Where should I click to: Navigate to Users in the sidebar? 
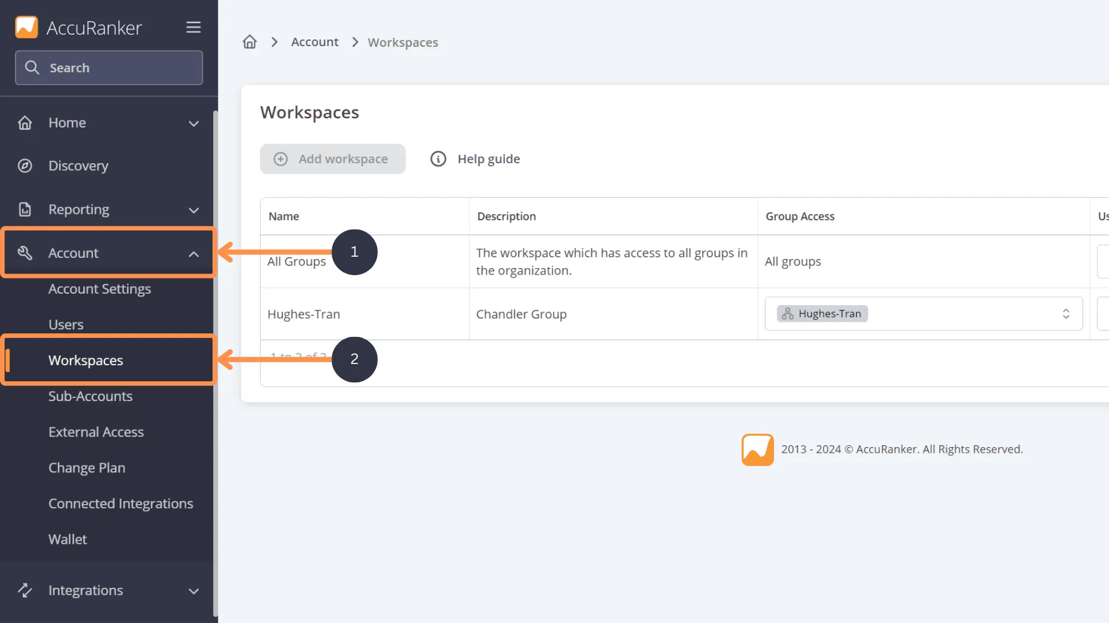66,324
